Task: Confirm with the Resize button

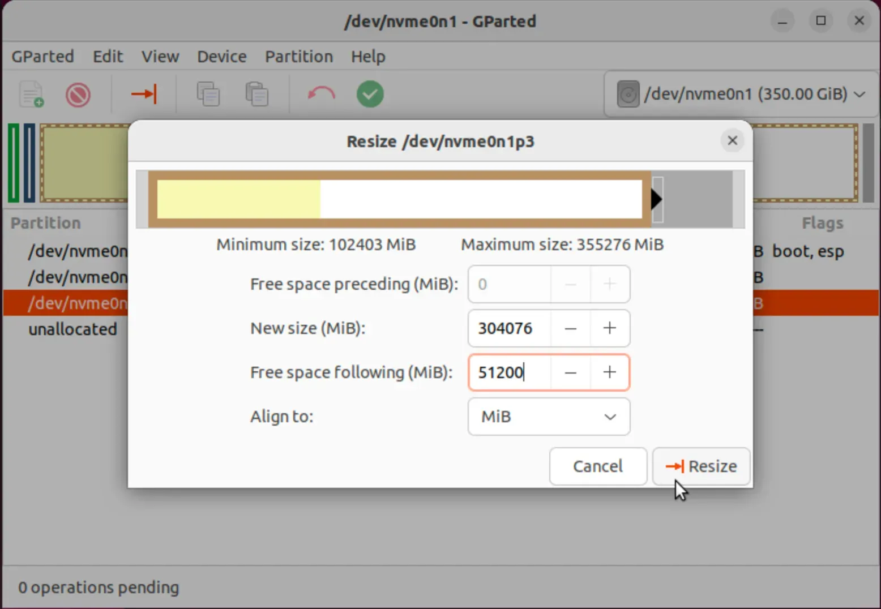Action: pos(702,466)
